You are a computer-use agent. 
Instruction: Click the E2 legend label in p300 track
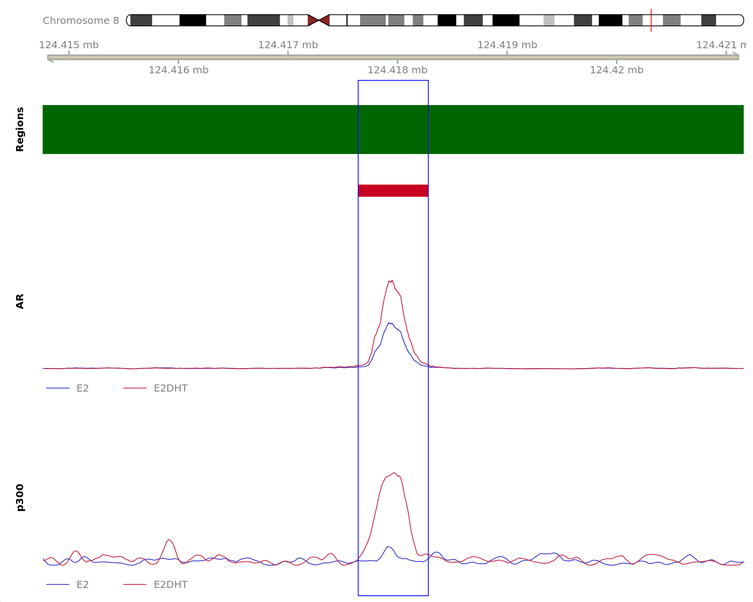click(x=83, y=585)
